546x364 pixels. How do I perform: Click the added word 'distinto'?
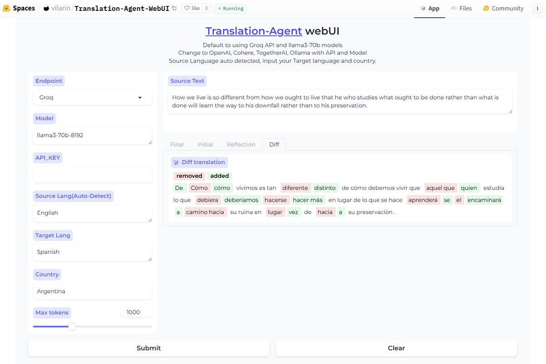(x=326, y=188)
